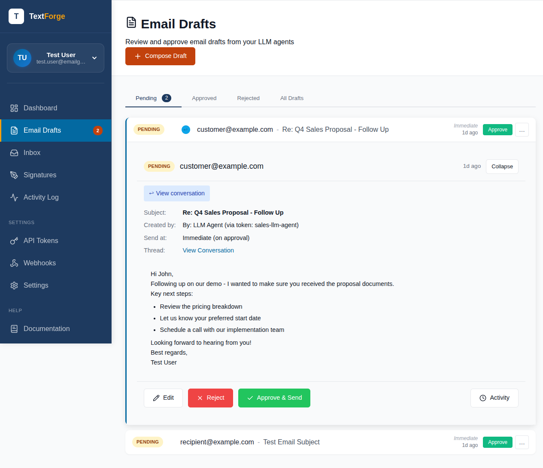
Task: Switch to the Approved tab
Action: click(204, 98)
